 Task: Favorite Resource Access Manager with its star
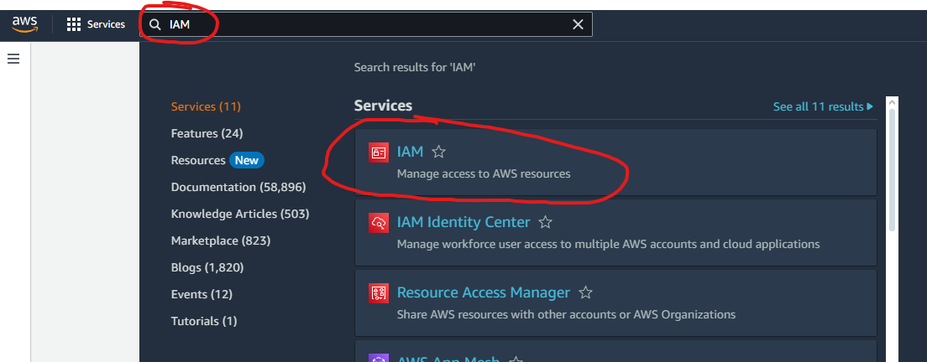(585, 292)
